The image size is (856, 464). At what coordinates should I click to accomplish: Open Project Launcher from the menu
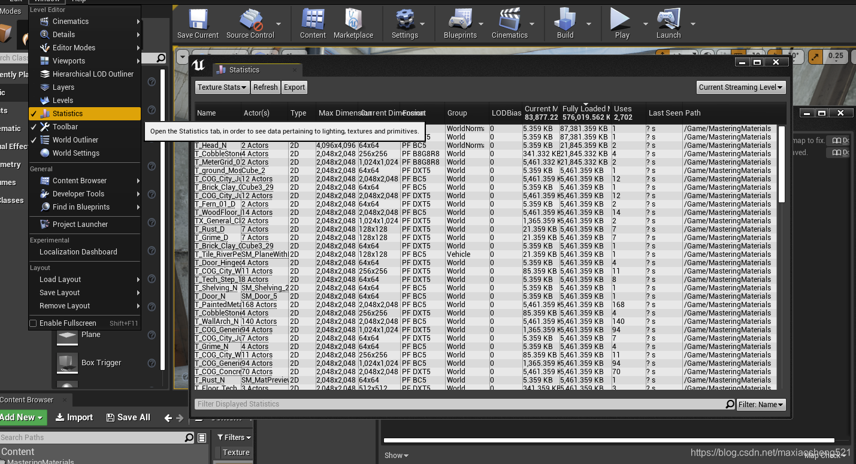tap(85, 225)
